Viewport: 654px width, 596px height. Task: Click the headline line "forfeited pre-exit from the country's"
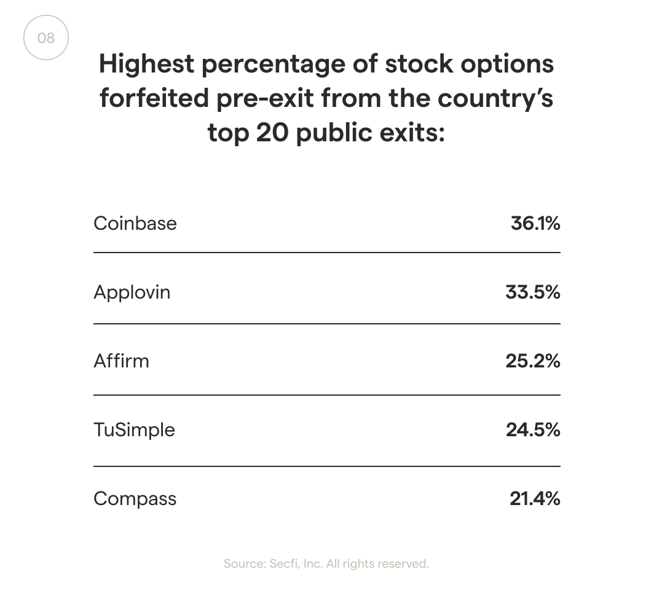326,98
